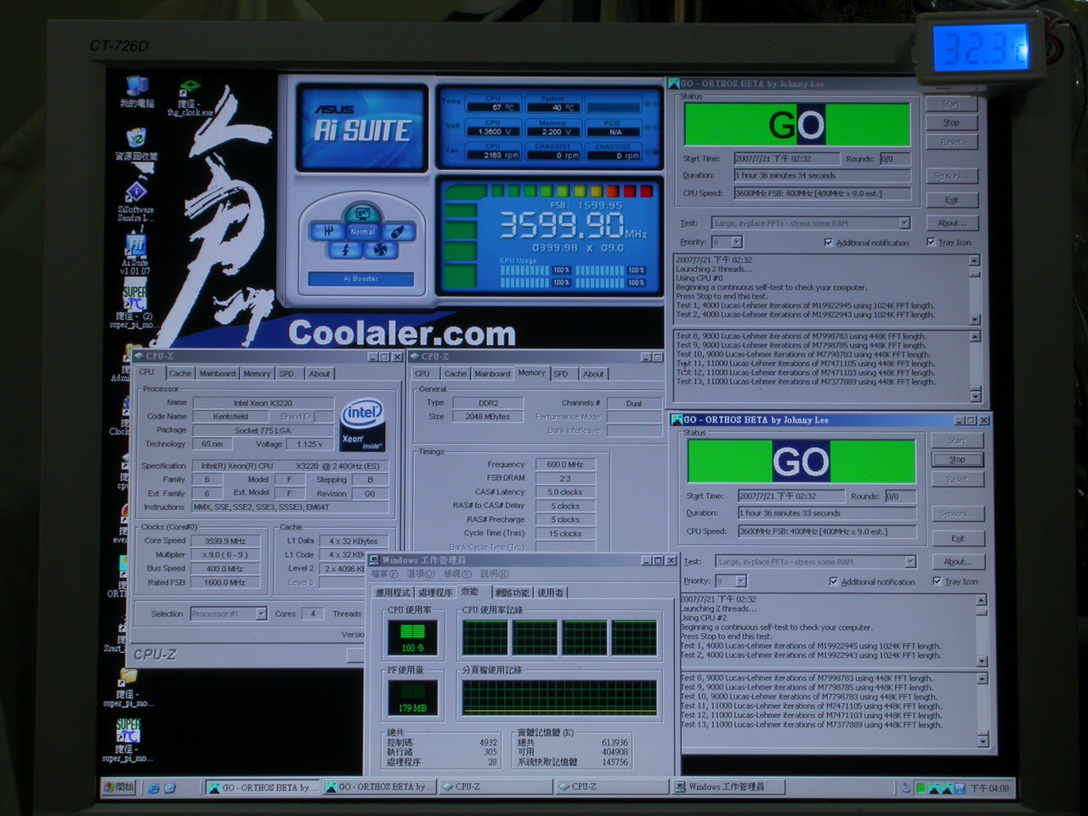Open 選項(O) menu in Task Manager

(421, 575)
